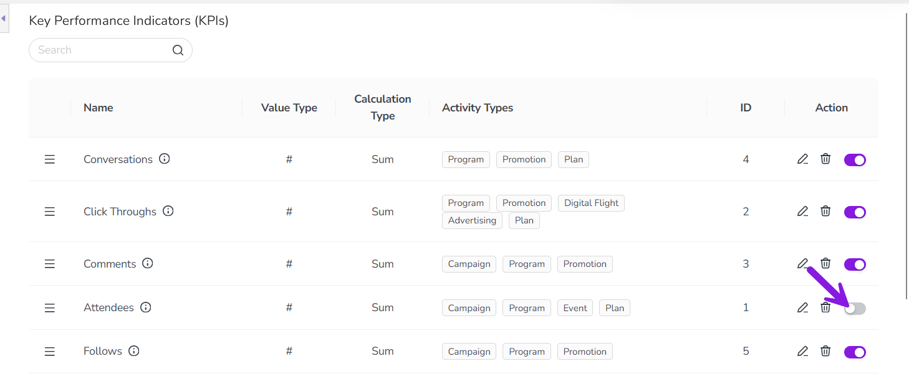Viewport: 909px width, 374px height.
Task: Toggle off the Follows KPI switch
Action: click(x=855, y=352)
